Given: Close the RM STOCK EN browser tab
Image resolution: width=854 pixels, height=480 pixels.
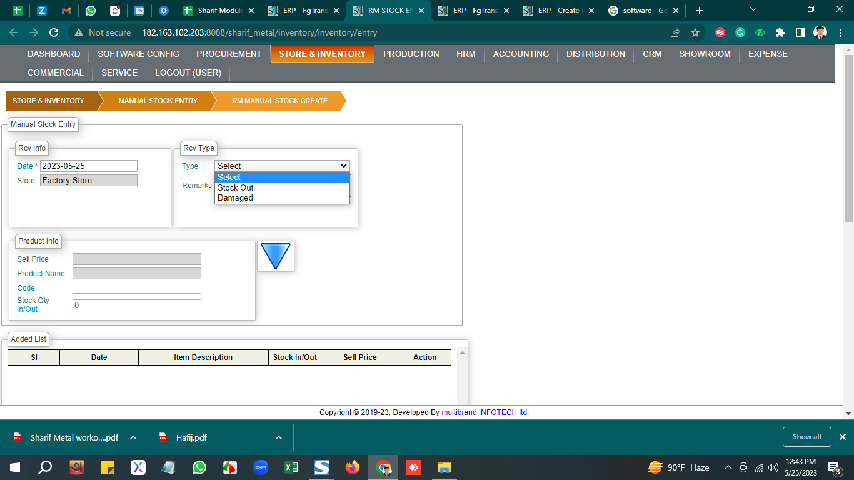Looking at the screenshot, I should (421, 11).
